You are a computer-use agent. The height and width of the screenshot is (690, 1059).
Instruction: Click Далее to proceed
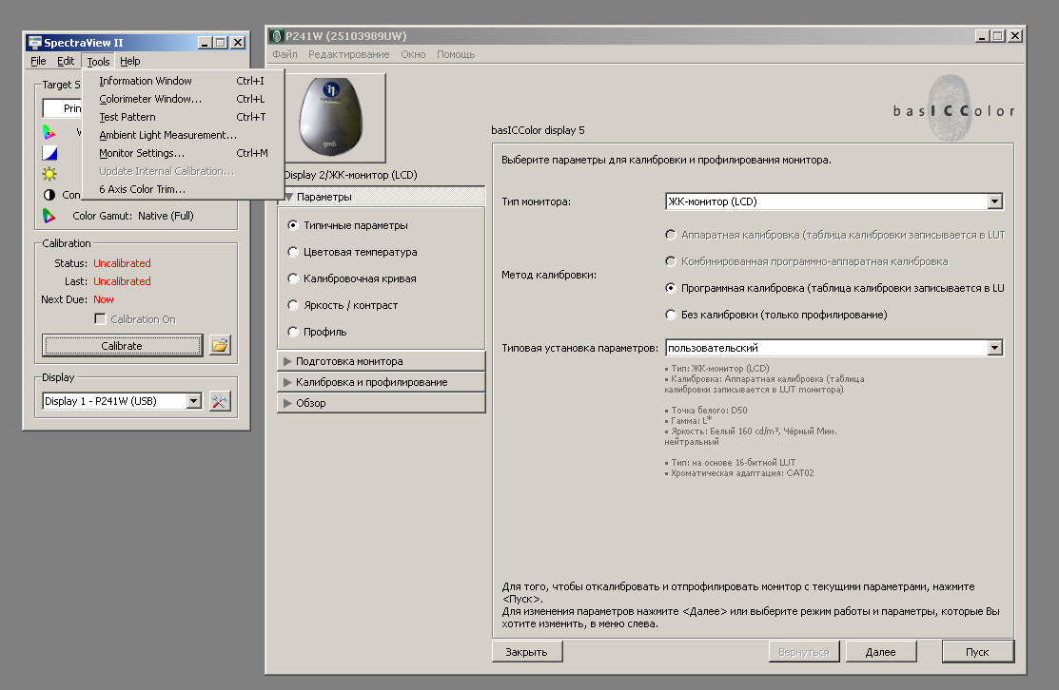point(881,652)
